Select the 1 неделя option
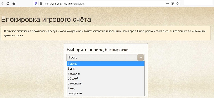 pyautogui.click(x=105, y=74)
